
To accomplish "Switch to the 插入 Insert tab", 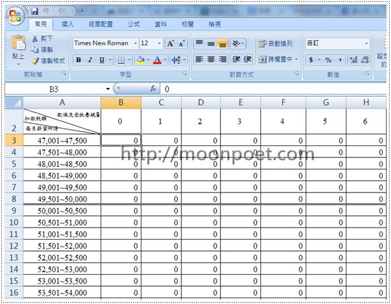I will (x=68, y=24).
